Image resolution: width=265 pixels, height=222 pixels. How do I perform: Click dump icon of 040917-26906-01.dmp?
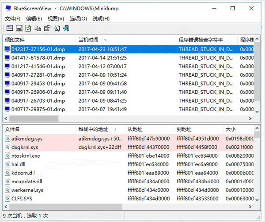(x=7, y=92)
